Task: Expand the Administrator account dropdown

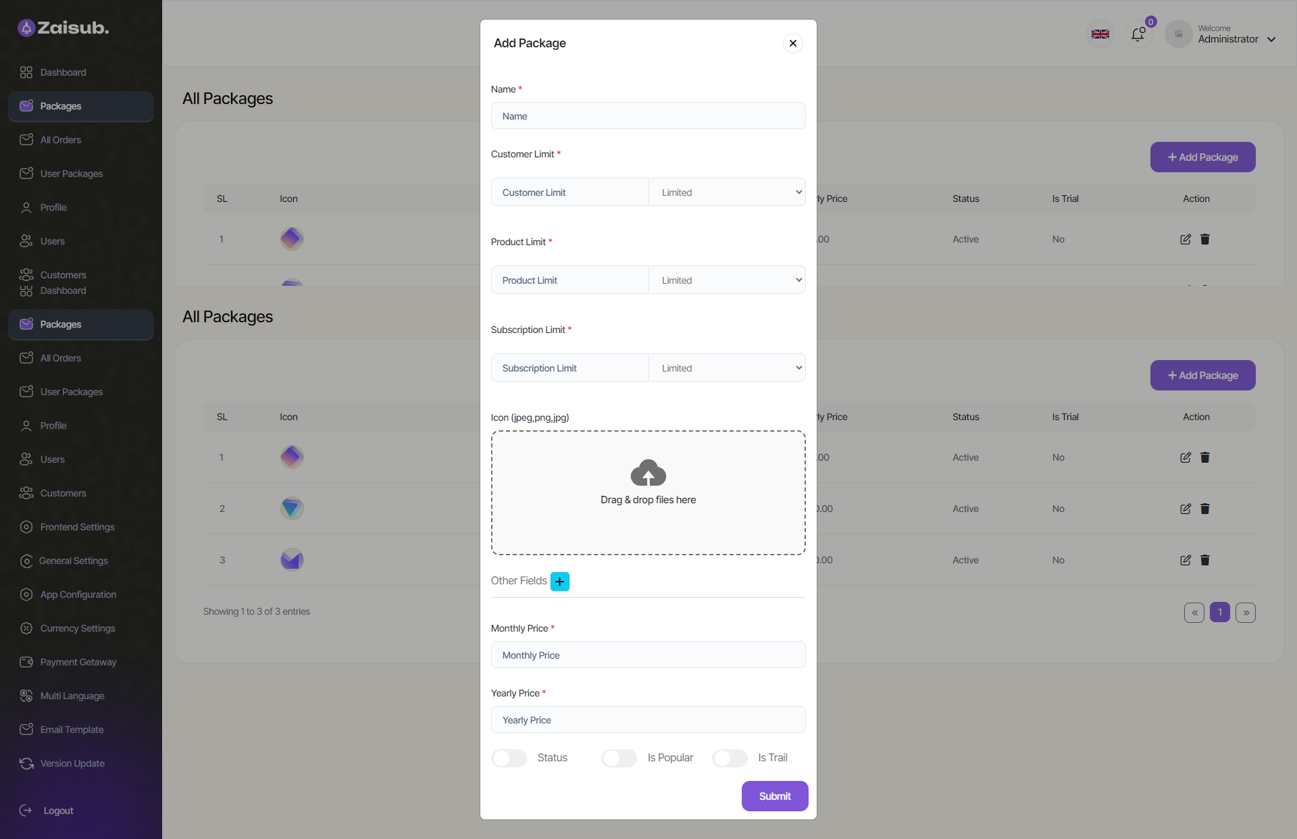Action: pos(1272,39)
